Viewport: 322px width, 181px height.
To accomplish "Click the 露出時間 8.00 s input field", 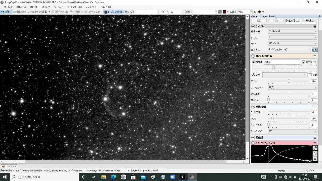I will coord(281,62).
